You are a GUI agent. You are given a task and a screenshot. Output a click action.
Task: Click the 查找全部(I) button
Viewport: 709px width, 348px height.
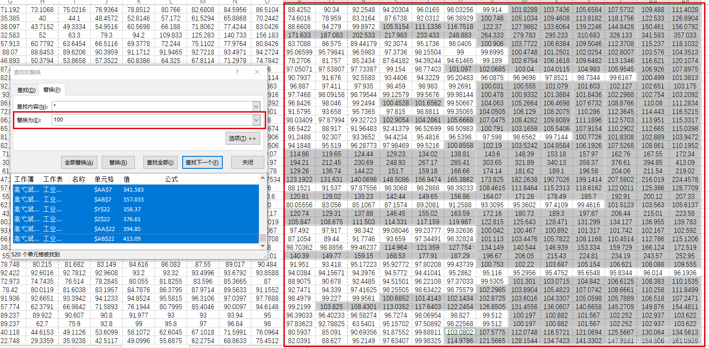pos(160,163)
